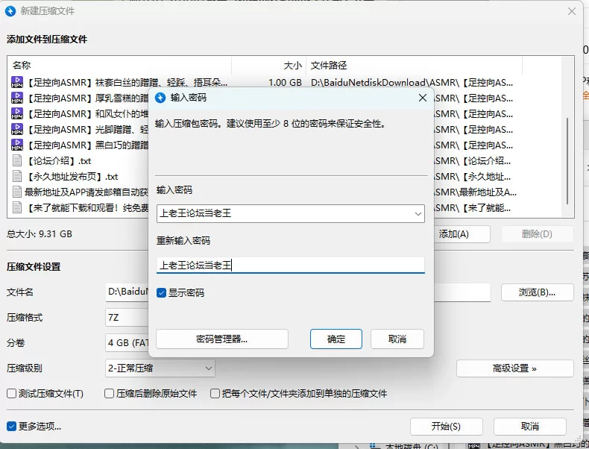Click the MP4 icon of 黑白巧 file row

[17, 145]
